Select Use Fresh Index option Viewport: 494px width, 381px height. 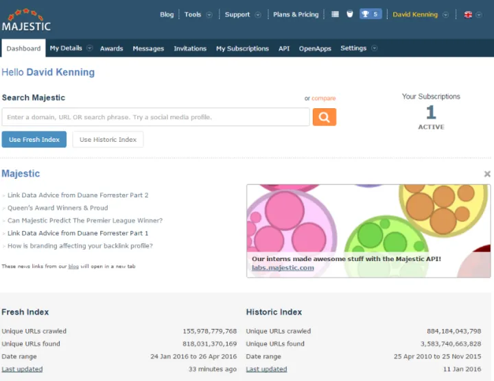pos(34,140)
